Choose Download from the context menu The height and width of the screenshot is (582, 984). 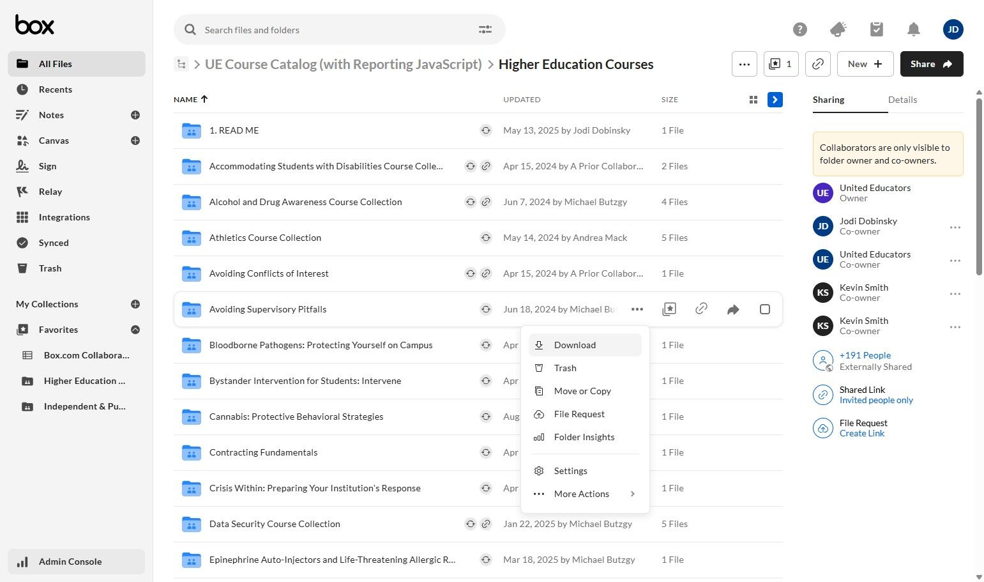[x=575, y=345]
